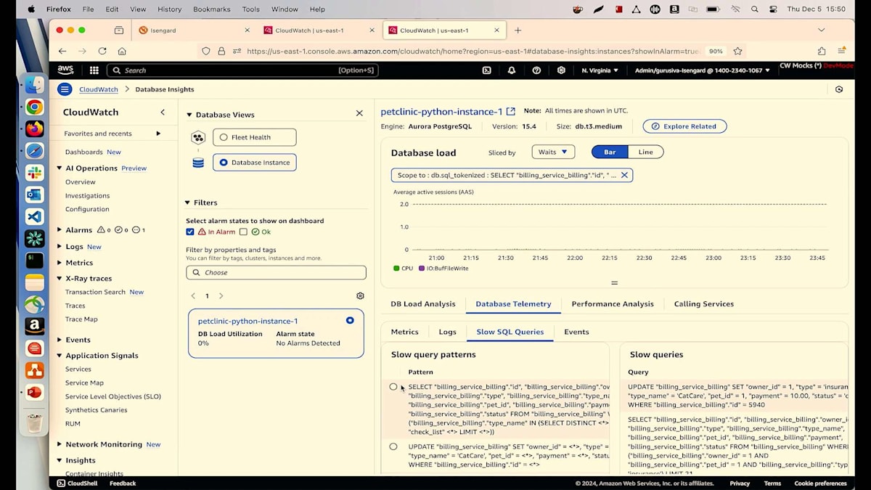Open a new Firefox tab
Image resolution: width=871 pixels, height=490 pixels.
518,30
